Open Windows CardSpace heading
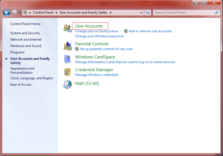The image size is (223, 156). point(95,57)
